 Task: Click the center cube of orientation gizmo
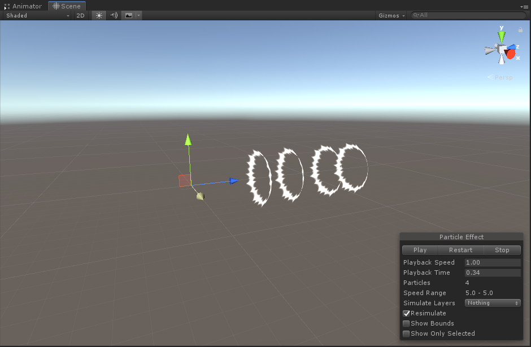[501, 50]
